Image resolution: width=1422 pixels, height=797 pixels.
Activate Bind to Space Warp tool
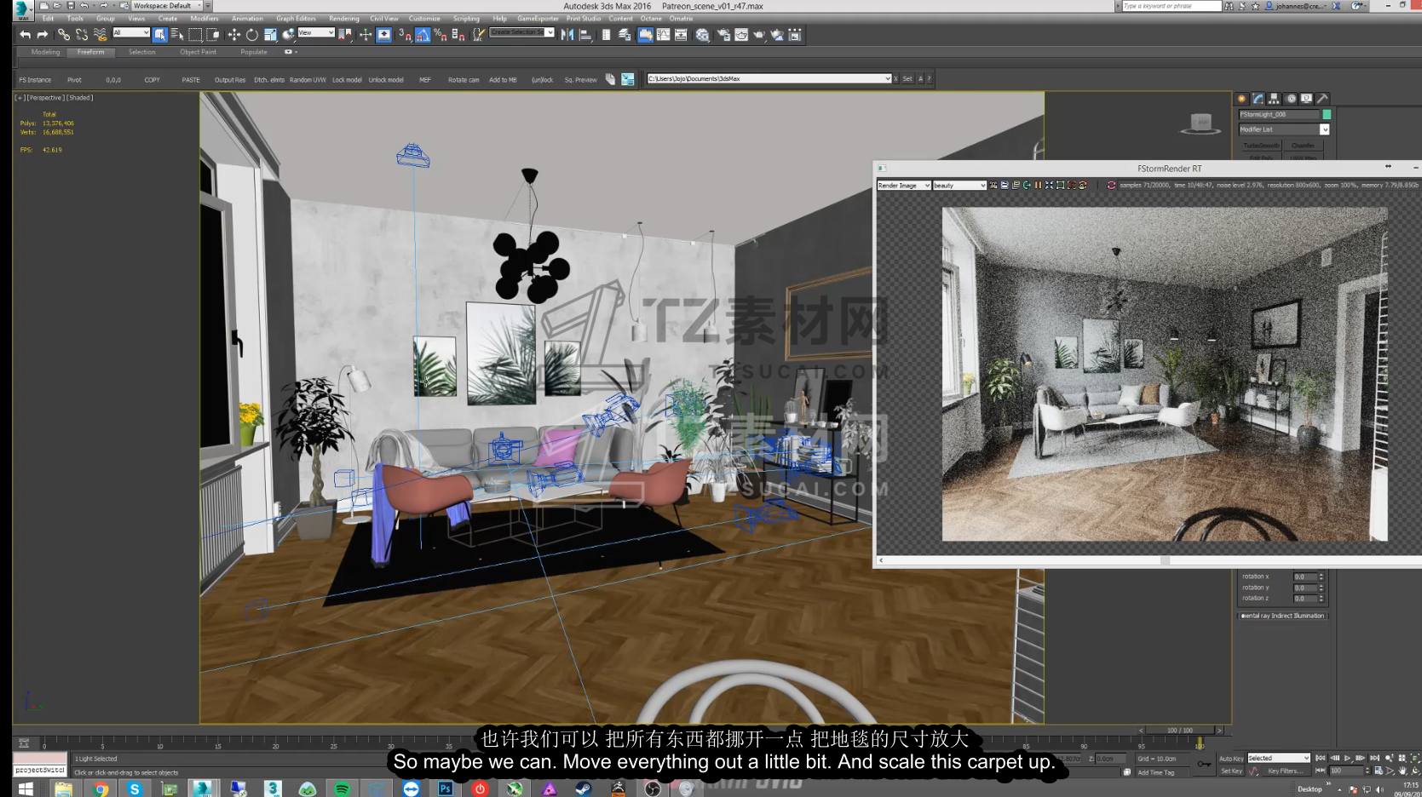coord(100,35)
